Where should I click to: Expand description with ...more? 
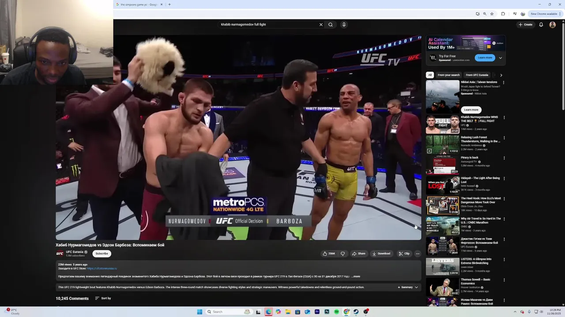(356, 276)
